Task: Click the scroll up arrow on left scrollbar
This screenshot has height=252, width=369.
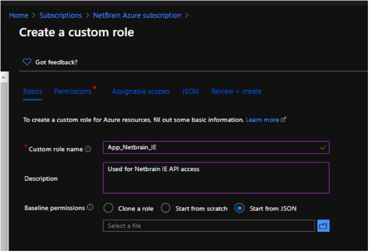Action: (x=3, y=78)
